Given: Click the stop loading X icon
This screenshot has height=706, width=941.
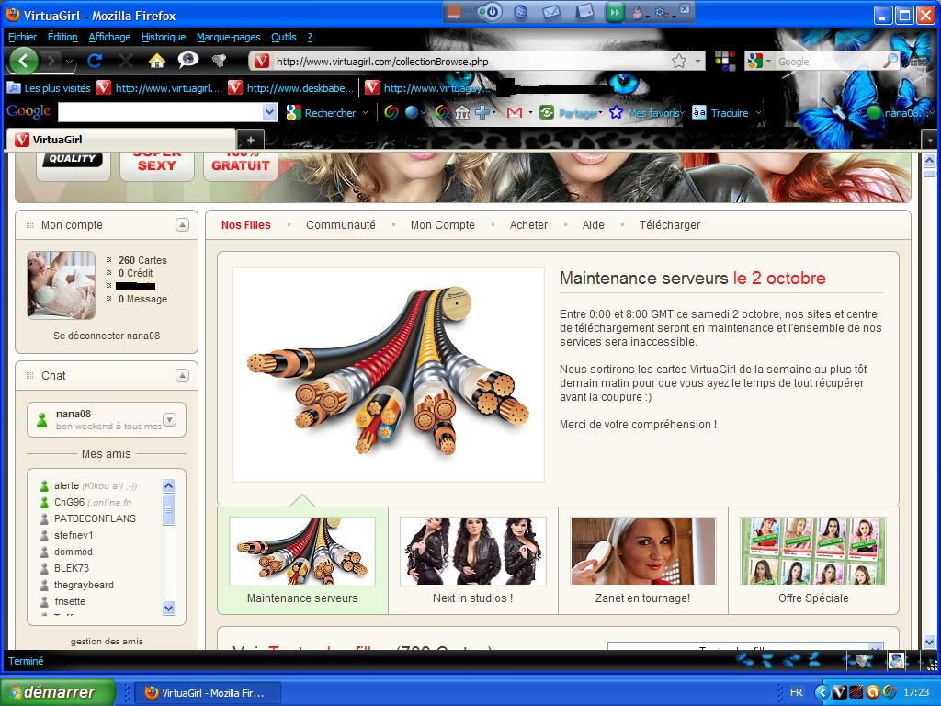Looking at the screenshot, I should [x=125, y=61].
